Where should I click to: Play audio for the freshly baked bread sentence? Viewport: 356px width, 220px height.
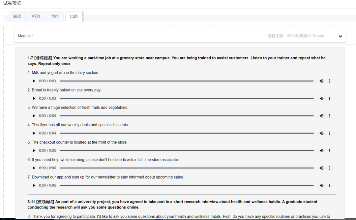[x=34, y=98]
